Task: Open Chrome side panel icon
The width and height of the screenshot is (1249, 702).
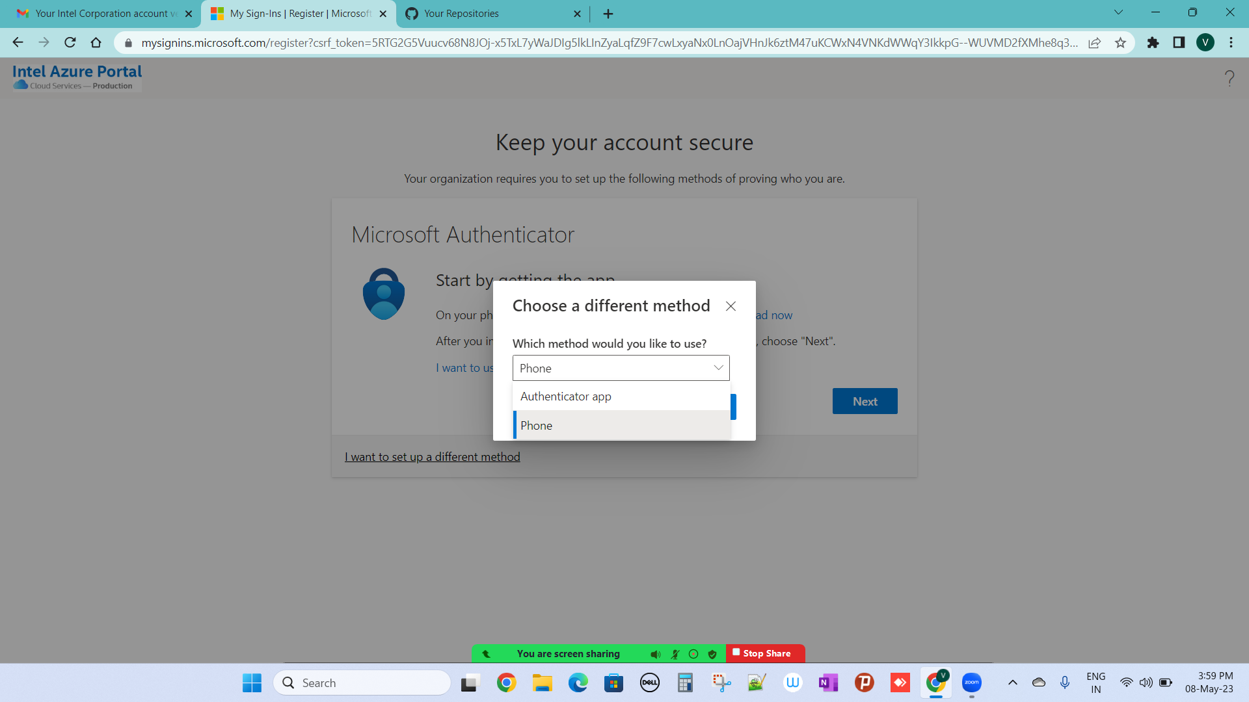Action: [1179, 43]
